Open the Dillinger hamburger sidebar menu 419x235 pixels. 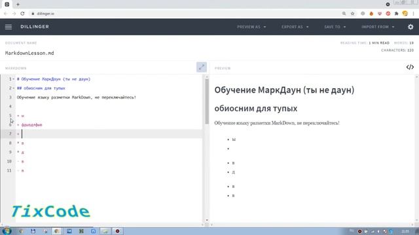[9, 27]
